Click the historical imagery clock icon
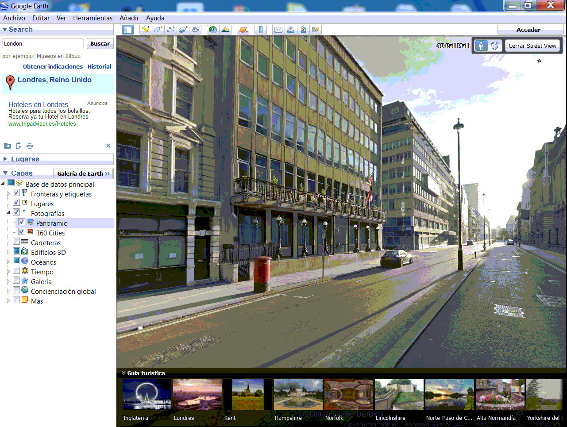This screenshot has height=427, width=567. [212, 29]
